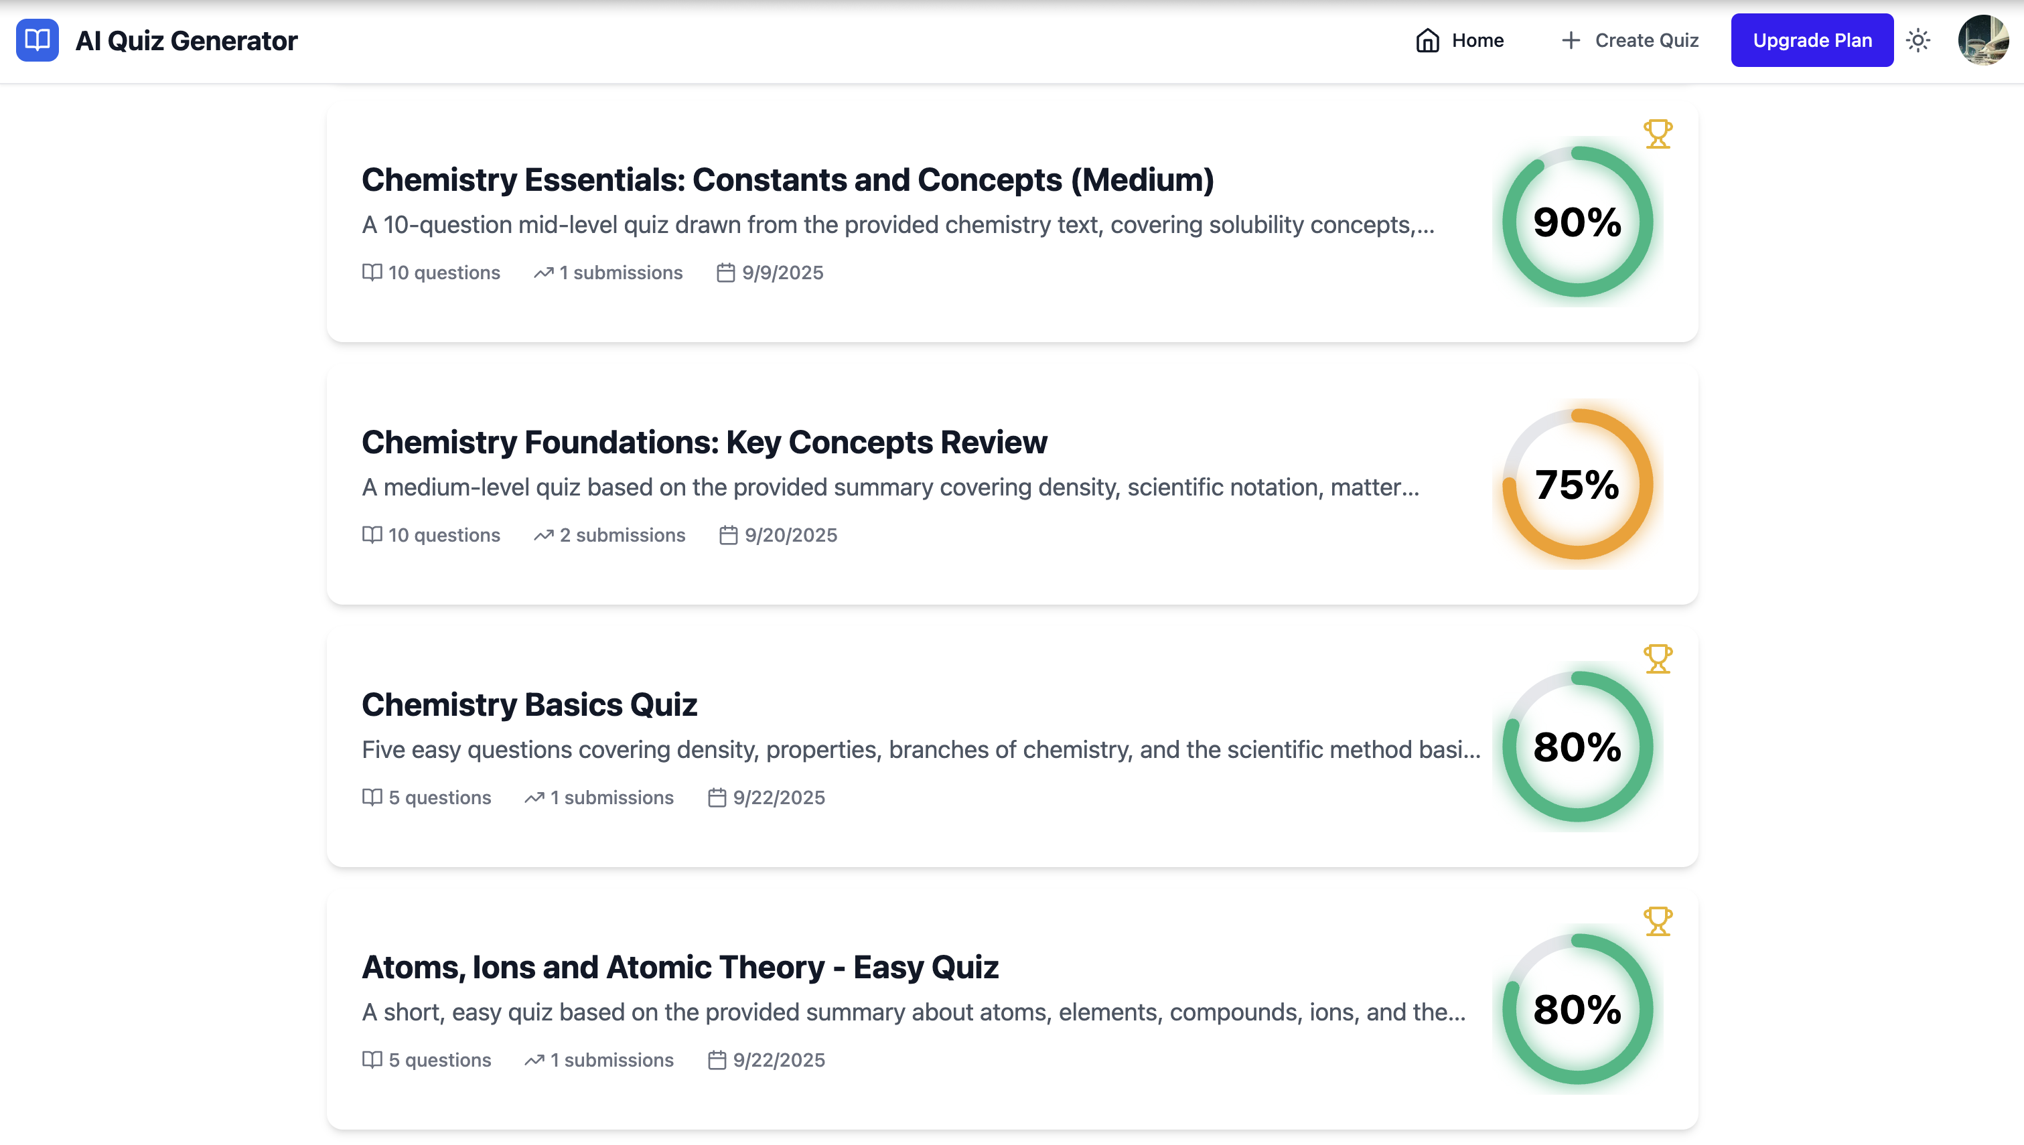
Task: Click the trophy icon on Atoms, Ions and Atomic Theory quiz
Action: (1658, 920)
